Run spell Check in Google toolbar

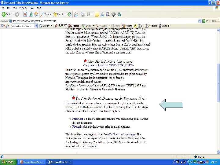(x=87, y=26)
